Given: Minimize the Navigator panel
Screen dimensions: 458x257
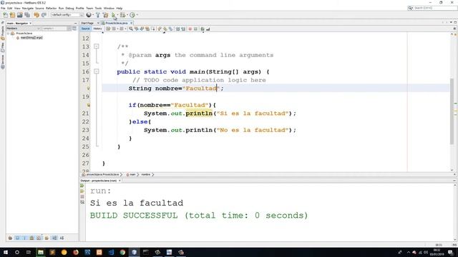Looking at the screenshot, I should click(75, 23).
